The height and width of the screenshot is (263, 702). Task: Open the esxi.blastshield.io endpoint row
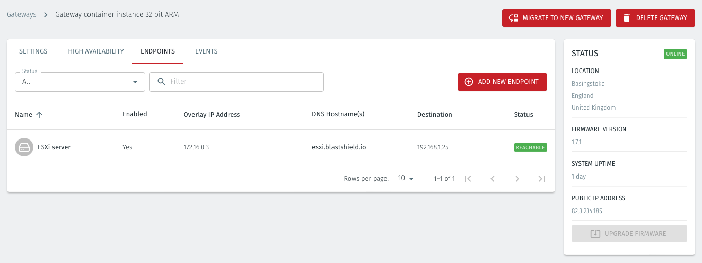click(339, 147)
